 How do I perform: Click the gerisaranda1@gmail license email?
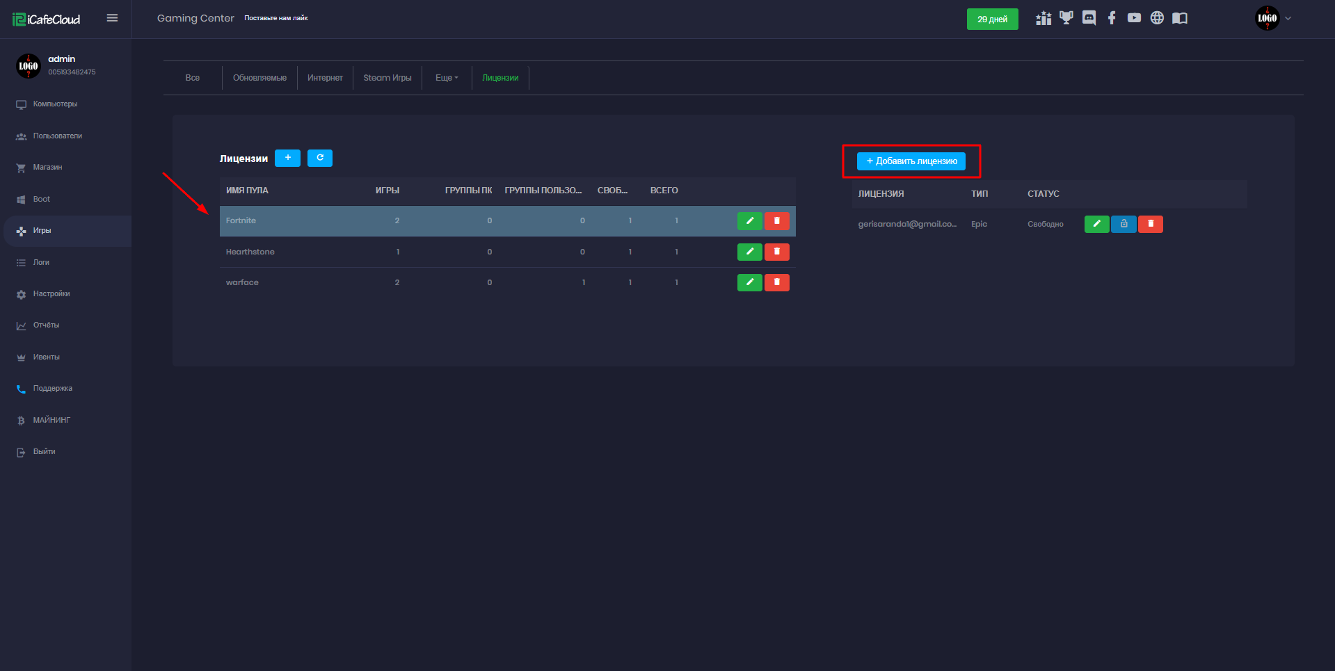[907, 224]
